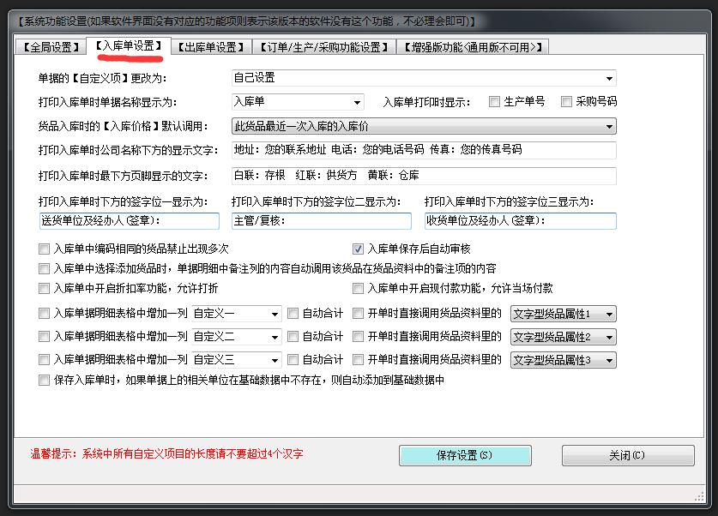This screenshot has height=516, width=718.
Task: Check 自动合计 on the 自定义三 row
Action: pyautogui.click(x=293, y=360)
